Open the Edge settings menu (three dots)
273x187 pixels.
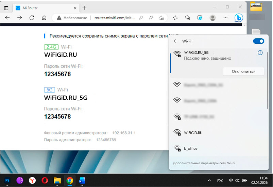225,18
